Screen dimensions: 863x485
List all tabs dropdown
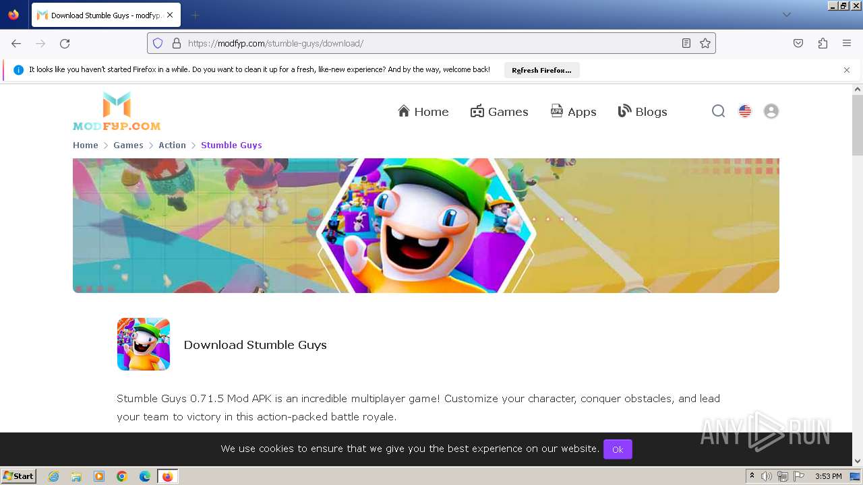(786, 15)
